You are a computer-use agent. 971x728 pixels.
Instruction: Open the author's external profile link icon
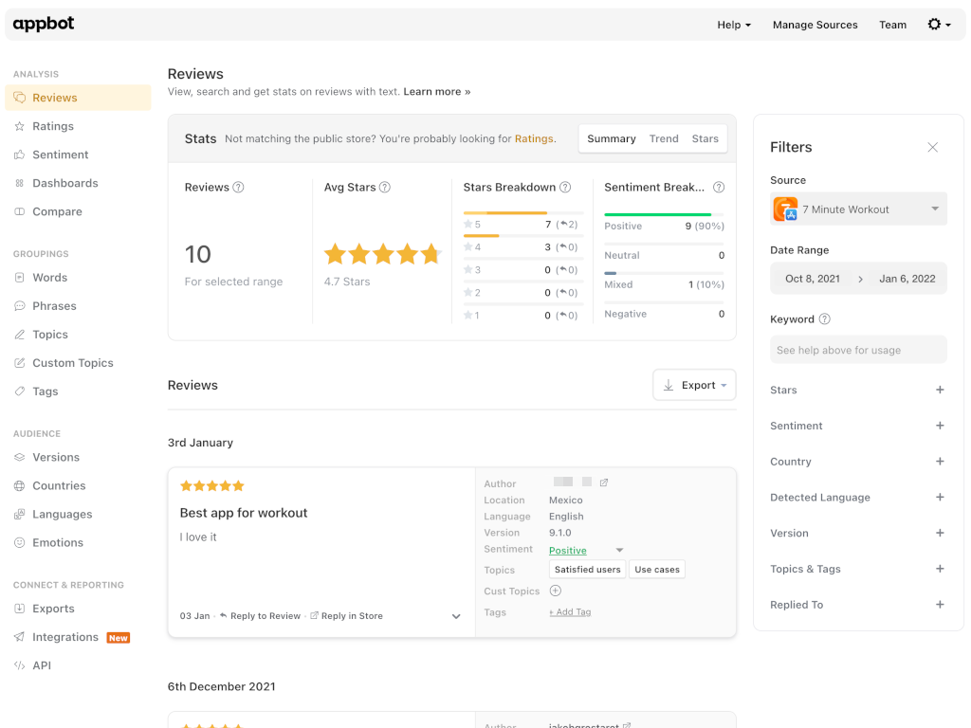click(604, 482)
